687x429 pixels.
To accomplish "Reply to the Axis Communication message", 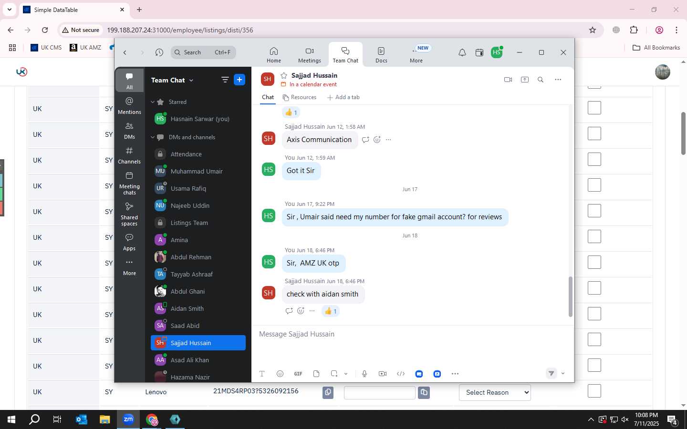I will click(x=365, y=140).
